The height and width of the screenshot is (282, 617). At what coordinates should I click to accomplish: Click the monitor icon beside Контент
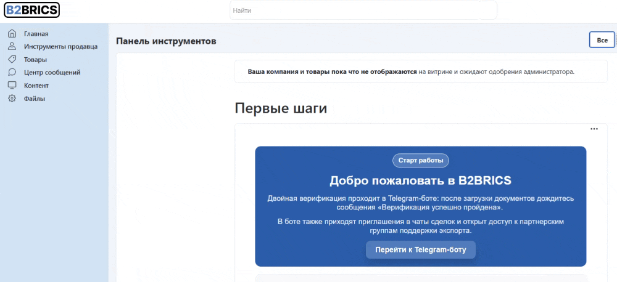click(12, 85)
